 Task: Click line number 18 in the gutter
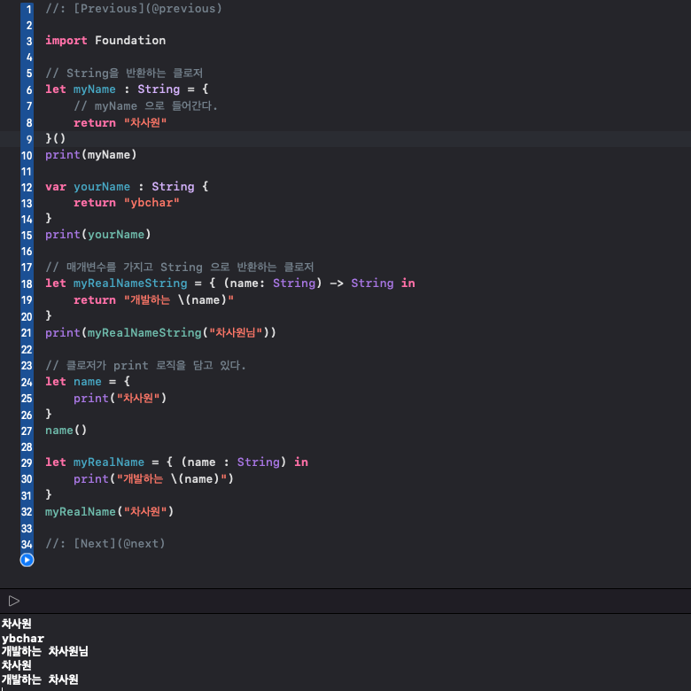tap(27, 283)
